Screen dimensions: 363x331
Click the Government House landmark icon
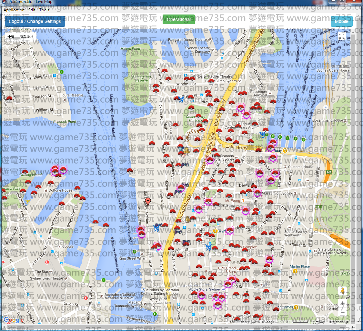pyautogui.click(x=345, y=120)
